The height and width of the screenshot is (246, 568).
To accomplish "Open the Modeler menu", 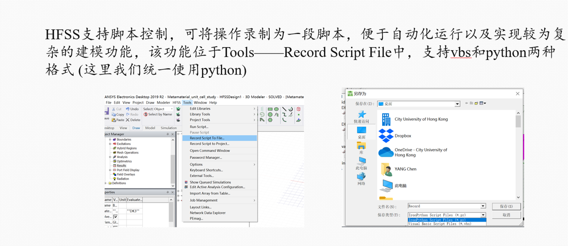I will pos(163,103).
